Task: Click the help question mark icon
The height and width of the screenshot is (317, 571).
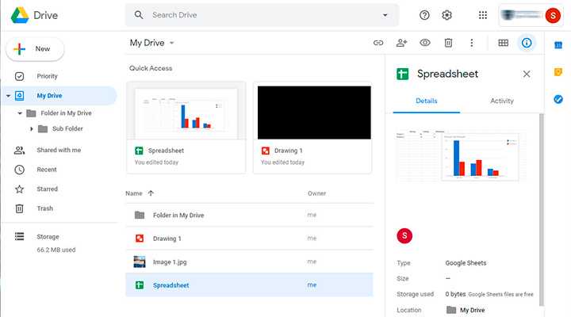Action: (x=424, y=15)
